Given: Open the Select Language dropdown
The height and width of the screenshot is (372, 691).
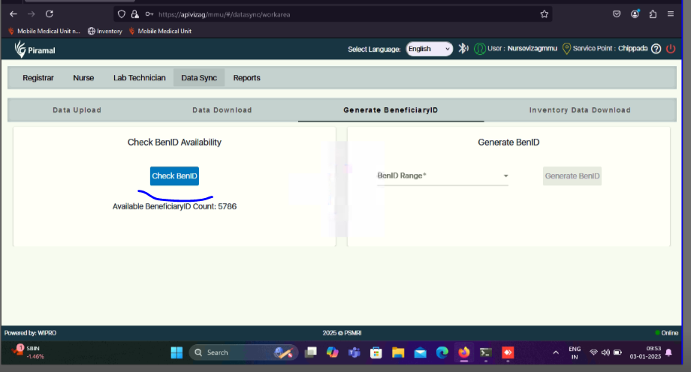Looking at the screenshot, I should pyautogui.click(x=429, y=49).
